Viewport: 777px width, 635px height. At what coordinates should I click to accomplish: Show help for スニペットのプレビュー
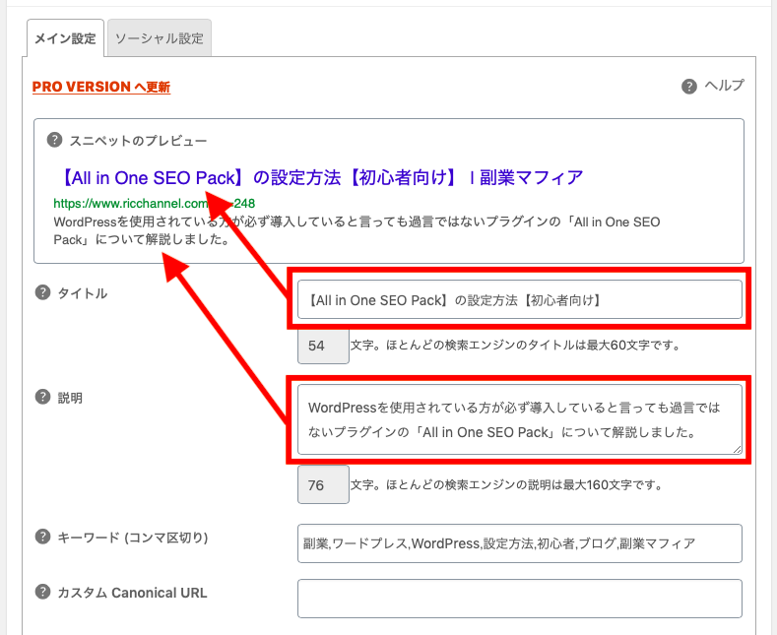click(54, 140)
